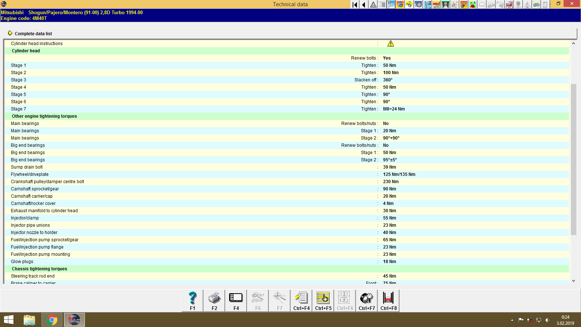The width and height of the screenshot is (581, 327).
Task: Click the Print (F2) toolbar icon
Action: [214, 300]
